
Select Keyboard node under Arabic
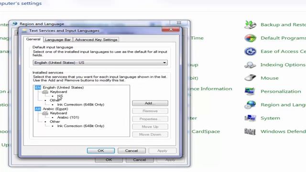coord(58,113)
